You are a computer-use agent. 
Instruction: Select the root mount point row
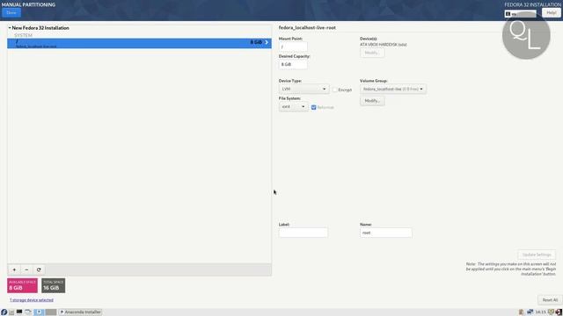click(x=139, y=43)
